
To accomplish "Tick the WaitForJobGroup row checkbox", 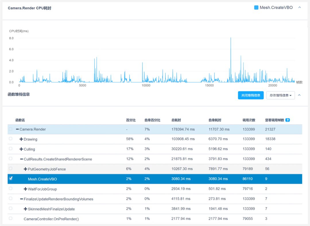I will [x=11, y=188].
